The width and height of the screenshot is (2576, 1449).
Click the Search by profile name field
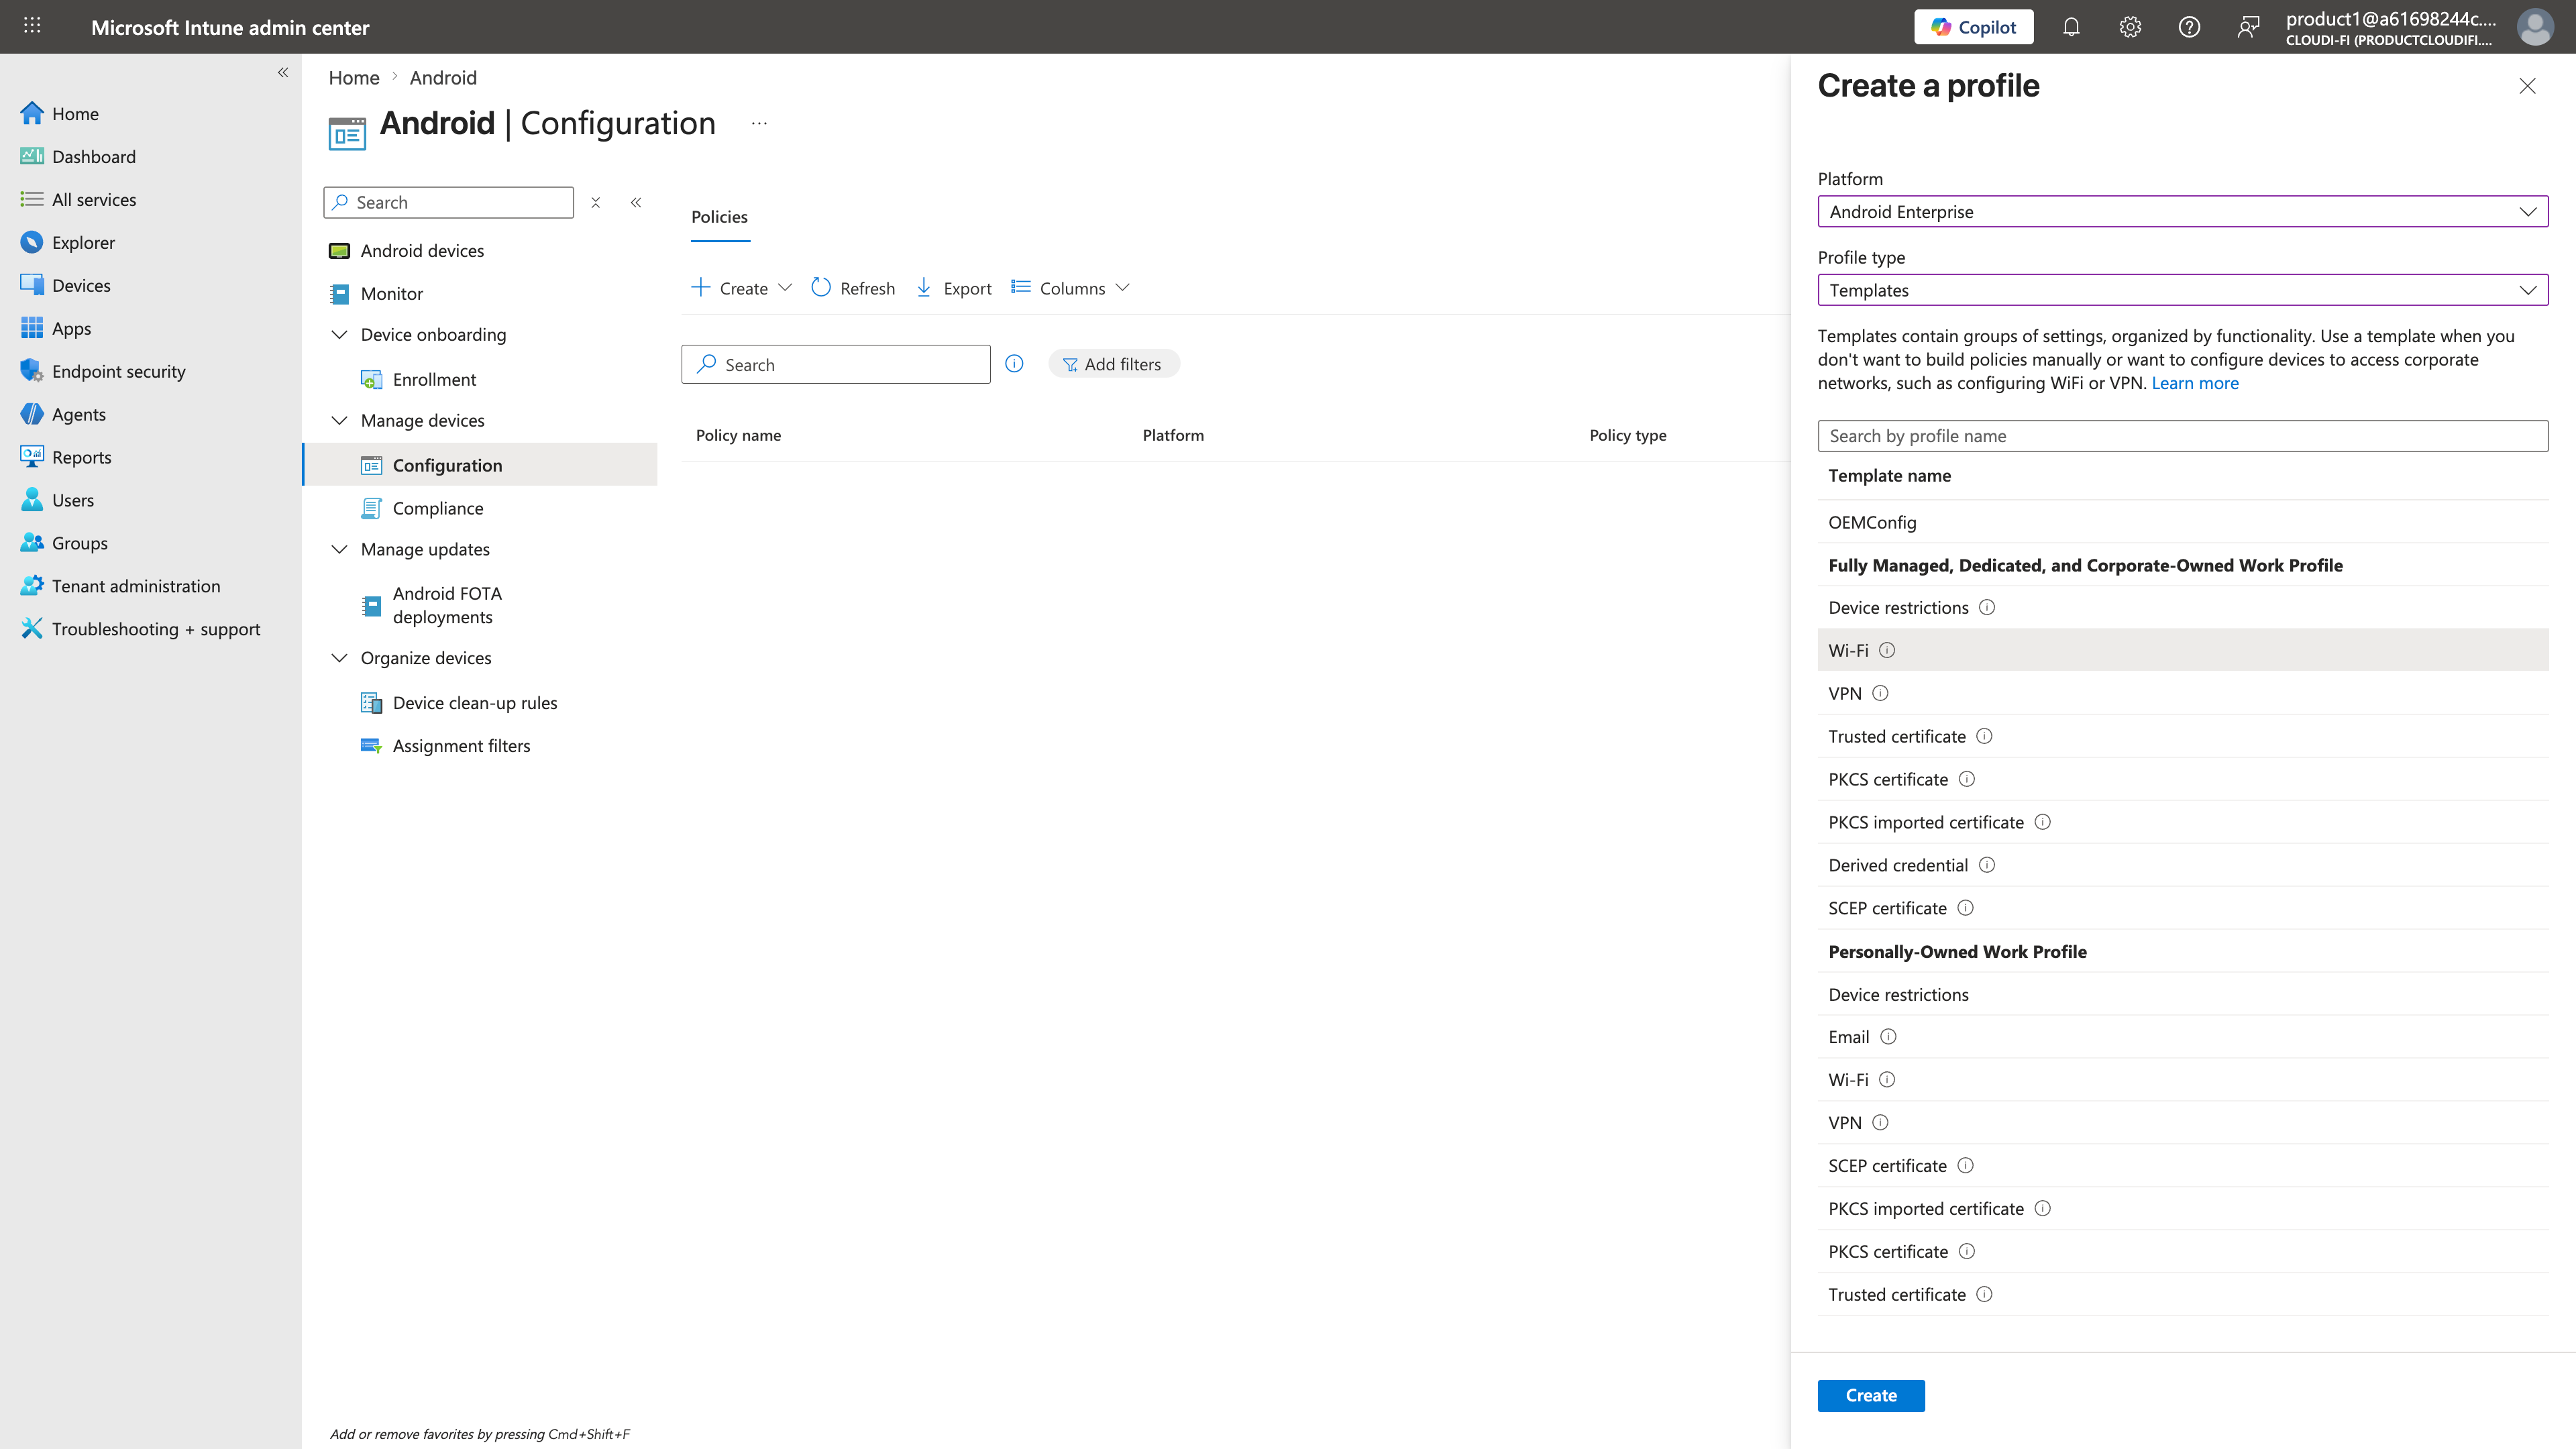pyautogui.click(x=2182, y=437)
